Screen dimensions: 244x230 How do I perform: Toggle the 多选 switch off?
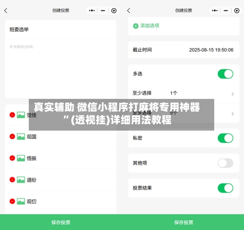[x=225, y=74]
